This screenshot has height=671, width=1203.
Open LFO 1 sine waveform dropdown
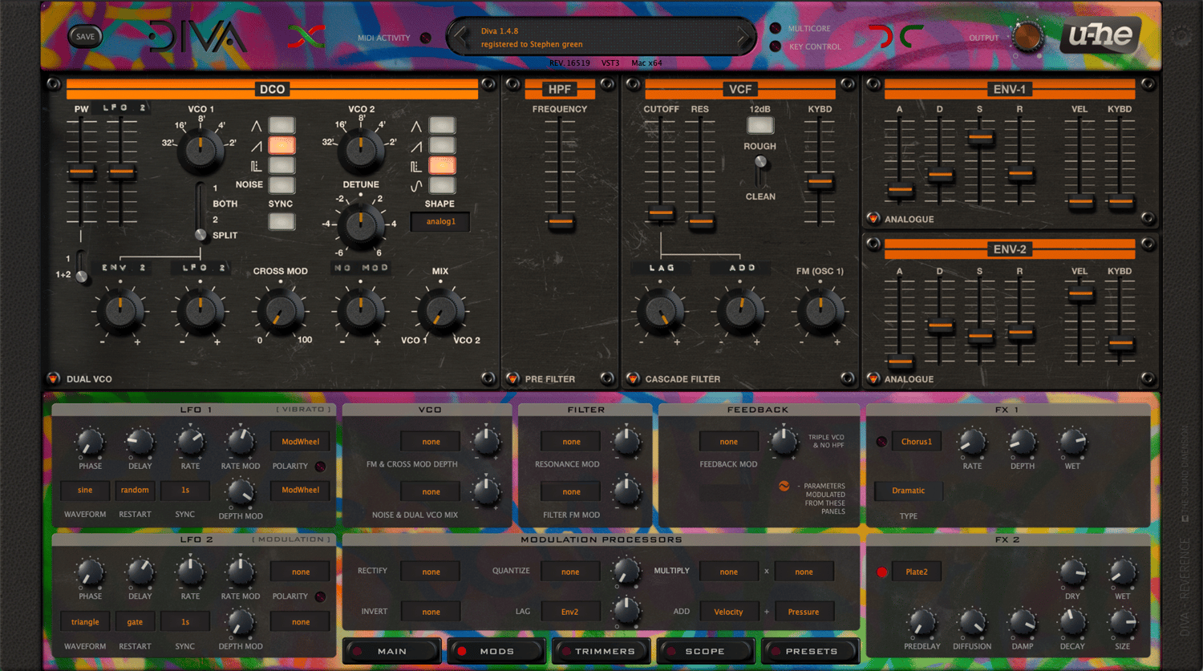(85, 490)
